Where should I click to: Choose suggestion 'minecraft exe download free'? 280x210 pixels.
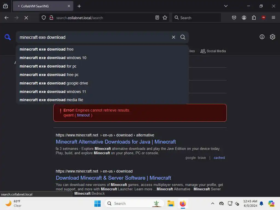click(x=102, y=49)
